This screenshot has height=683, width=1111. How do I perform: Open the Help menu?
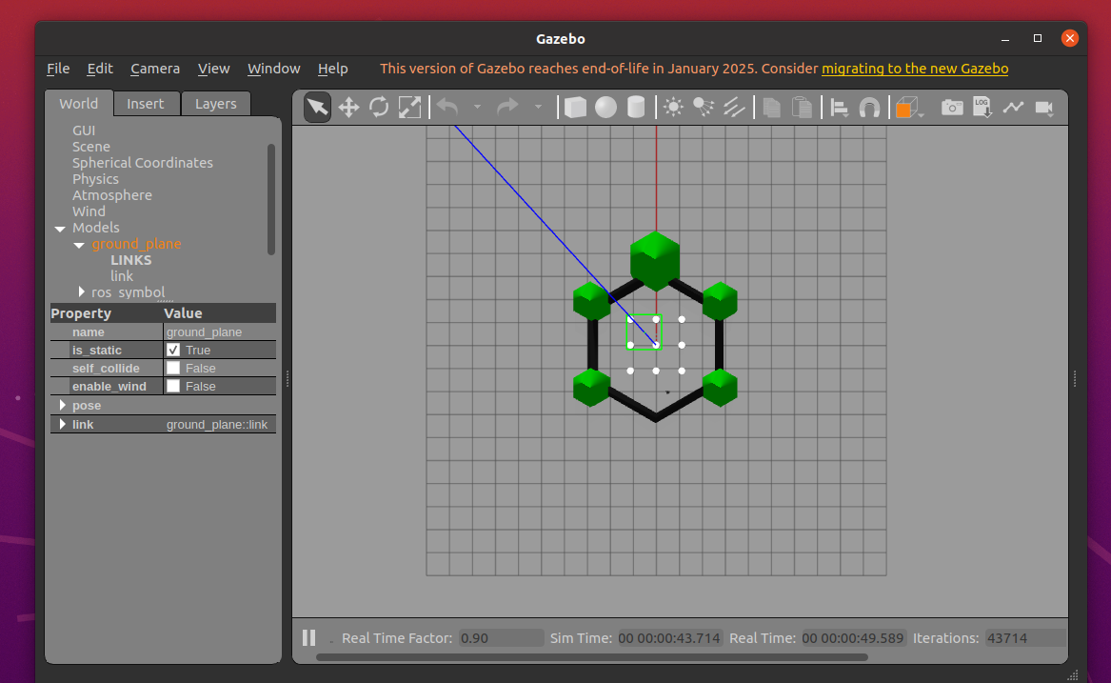click(x=332, y=68)
